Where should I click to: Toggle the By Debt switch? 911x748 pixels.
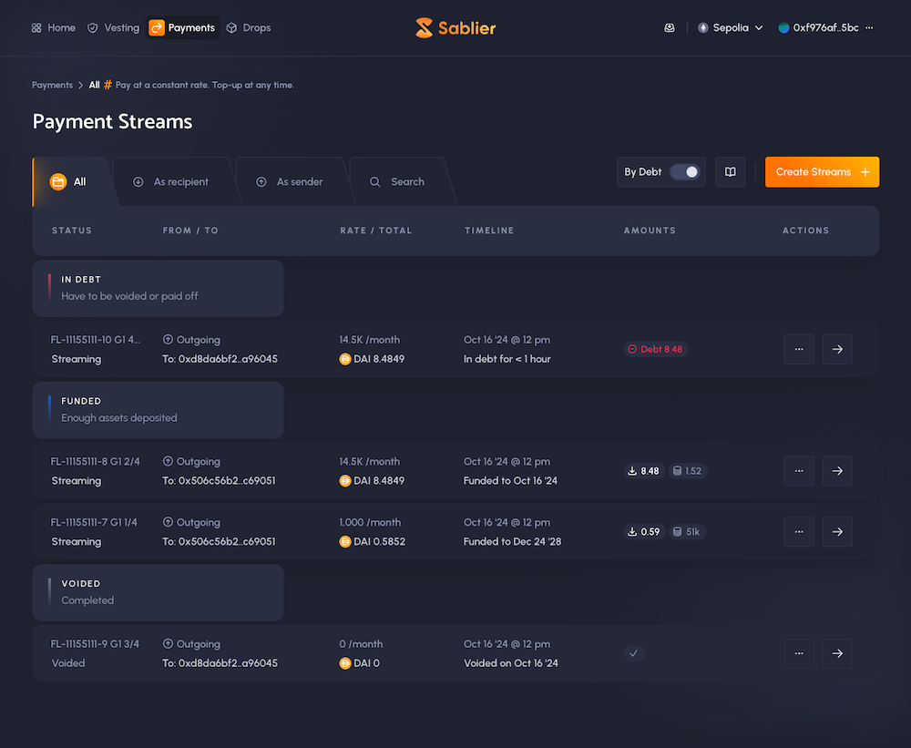(685, 171)
